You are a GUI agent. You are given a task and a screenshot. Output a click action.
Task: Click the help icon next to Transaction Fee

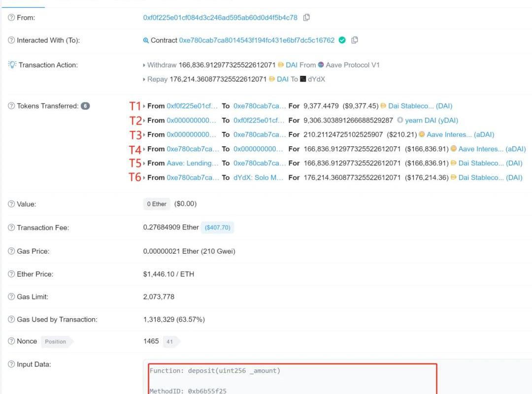click(x=11, y=228)
